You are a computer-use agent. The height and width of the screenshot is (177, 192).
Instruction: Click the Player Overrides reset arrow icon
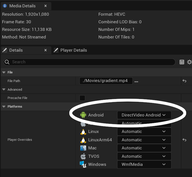pos(184,140)
